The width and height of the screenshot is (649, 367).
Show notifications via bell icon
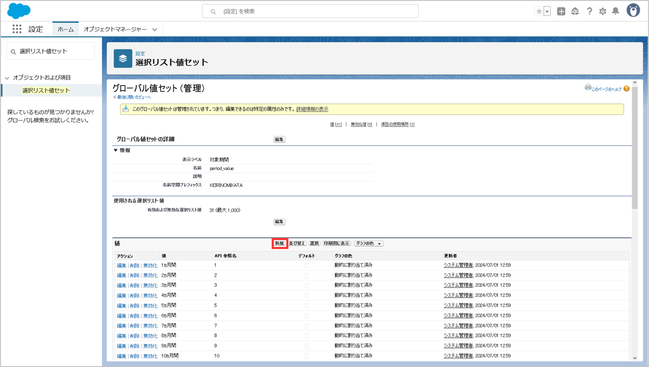(x=616, y=12)
